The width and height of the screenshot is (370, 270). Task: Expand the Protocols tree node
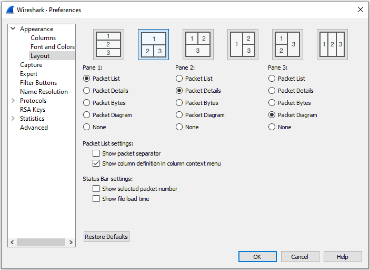point(13,101)
